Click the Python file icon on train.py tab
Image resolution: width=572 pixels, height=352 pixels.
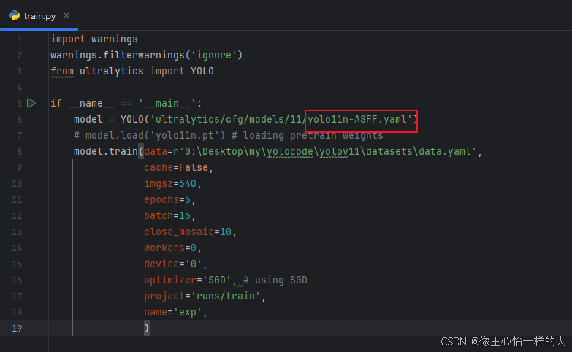pyautogui.click(x=15, y=15)
